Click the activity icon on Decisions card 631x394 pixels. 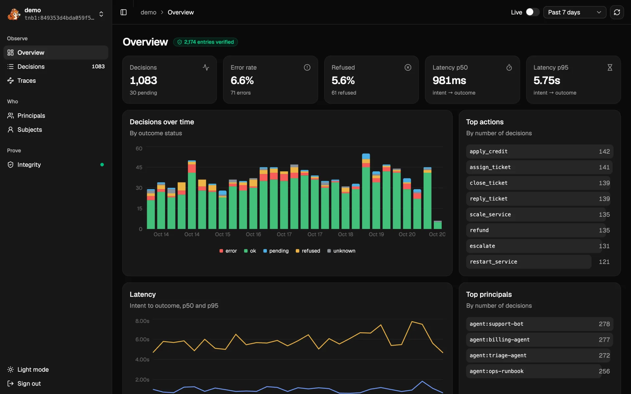point(206,67)
